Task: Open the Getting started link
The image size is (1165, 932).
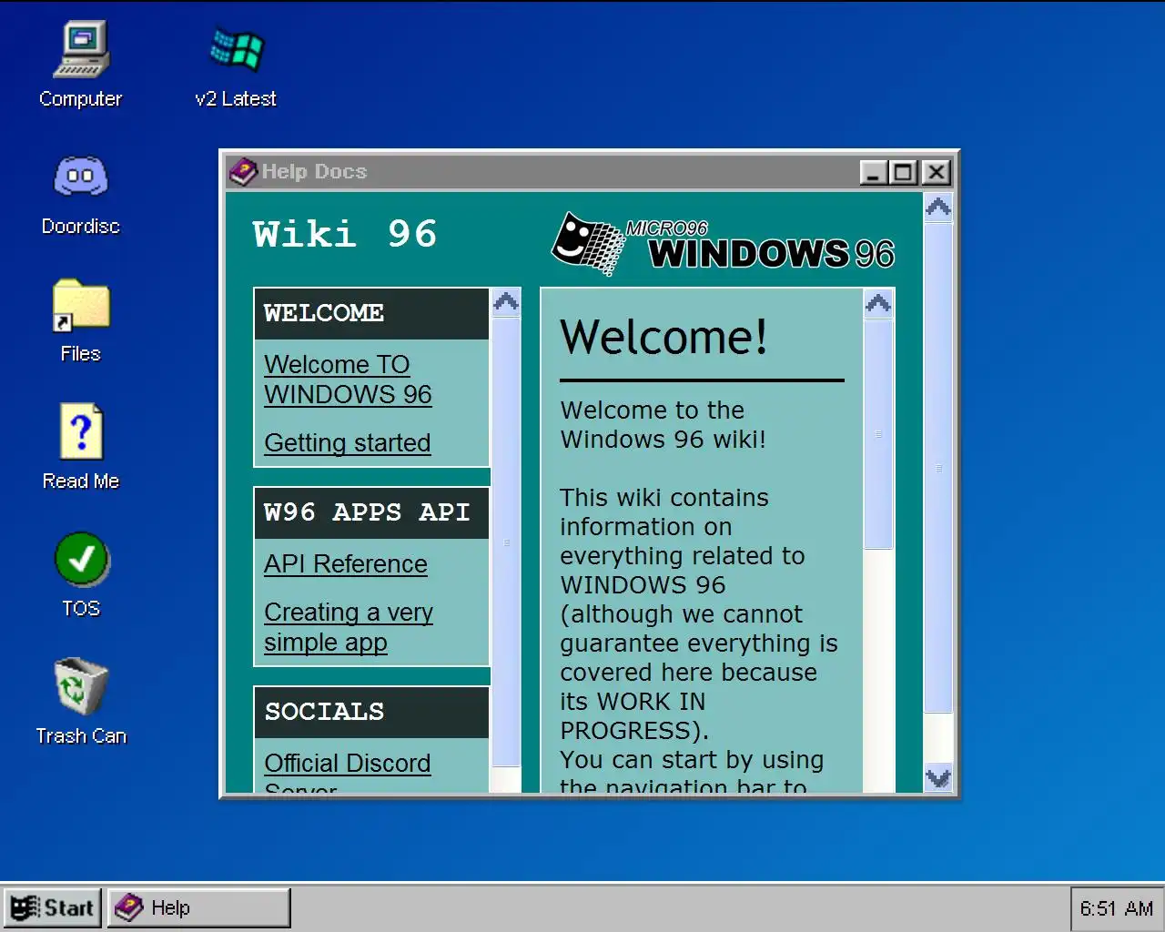Action: (348, 443)
